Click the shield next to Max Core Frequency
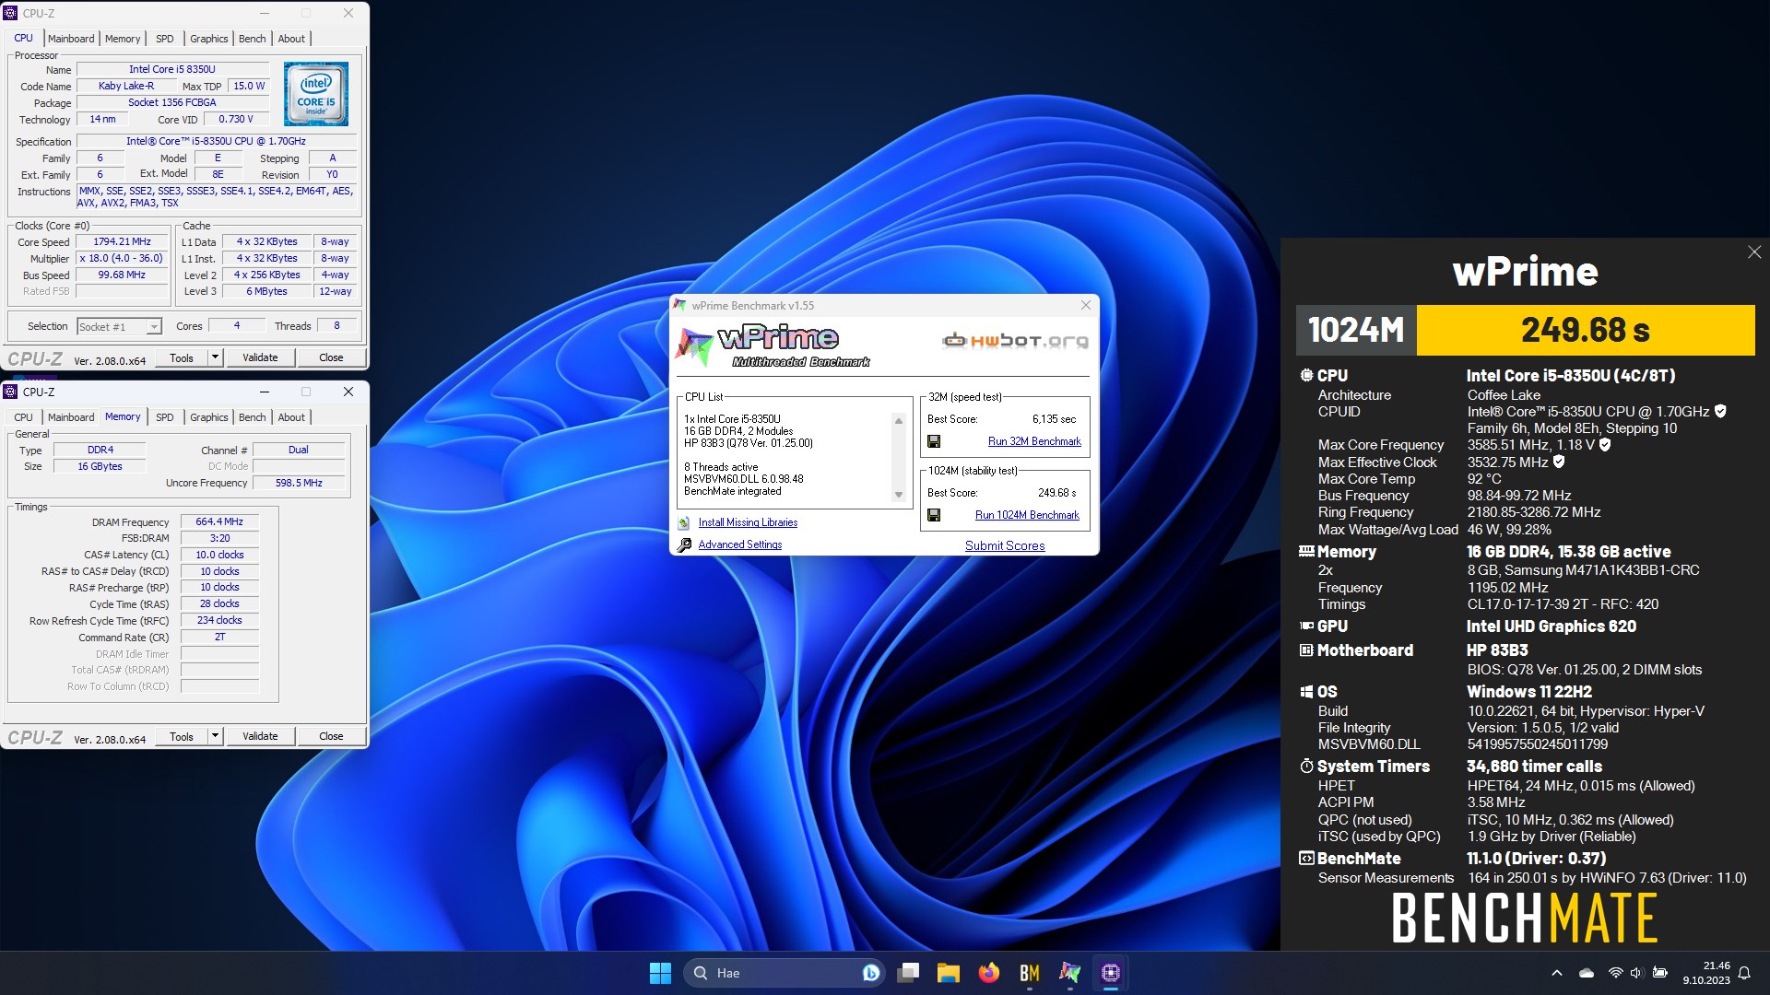Image resolution: width=1770 pixels, height=995 pixels. coord(1605,445)
